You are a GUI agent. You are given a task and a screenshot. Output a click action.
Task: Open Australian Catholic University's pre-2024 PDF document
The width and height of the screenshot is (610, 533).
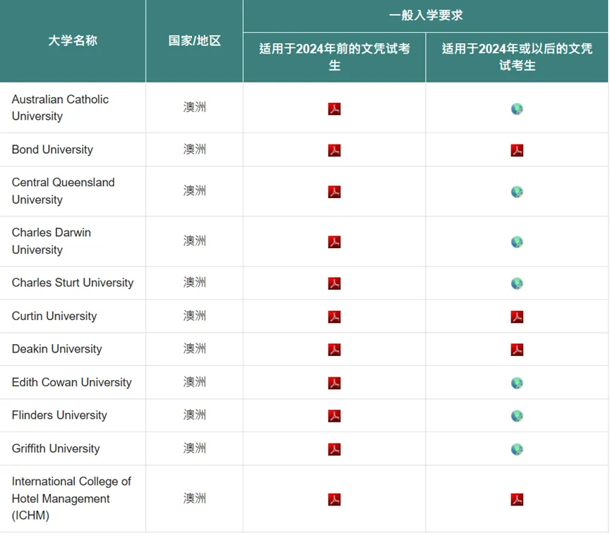(x=334, y=109)
